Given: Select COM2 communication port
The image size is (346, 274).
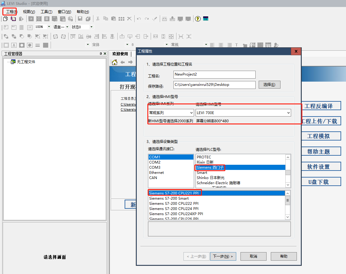Looking at the screenshot, I should [171, 162].
